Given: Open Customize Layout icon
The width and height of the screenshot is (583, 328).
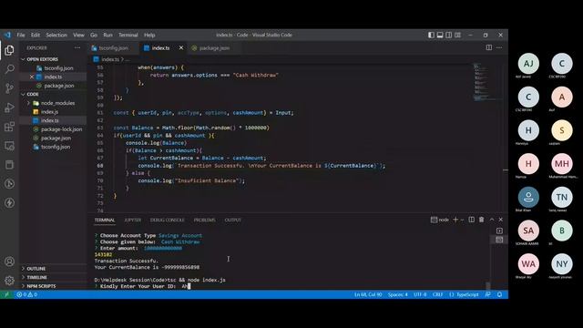Looking at the screenshot, I should [457, 35].
